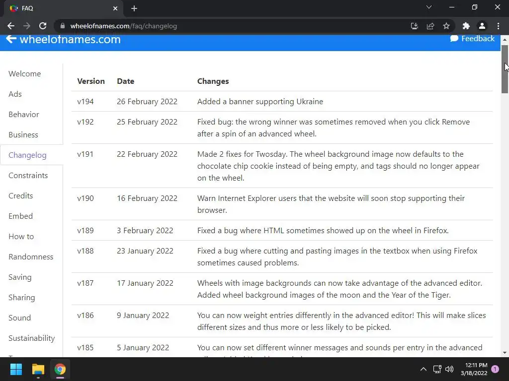
Task: Open the Saving section
Action: (20, 277)
